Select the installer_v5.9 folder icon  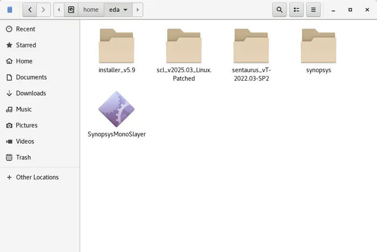(x=117, y=46)
